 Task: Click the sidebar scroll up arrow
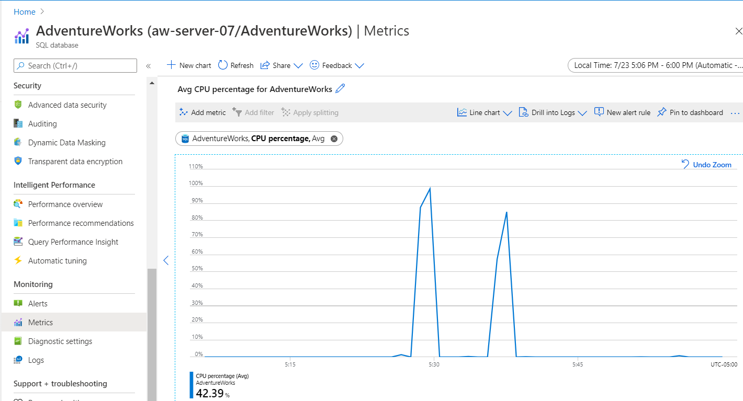(152, 83)
